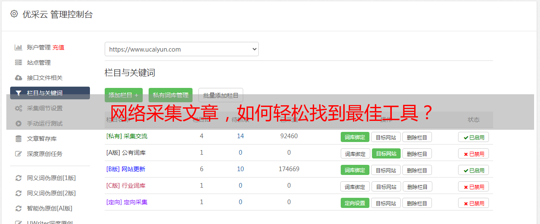Screen dimensions: 540x224
Task: Click refresh icon for 同义词伪原创[1版]
Action: (x=18, y=178)
